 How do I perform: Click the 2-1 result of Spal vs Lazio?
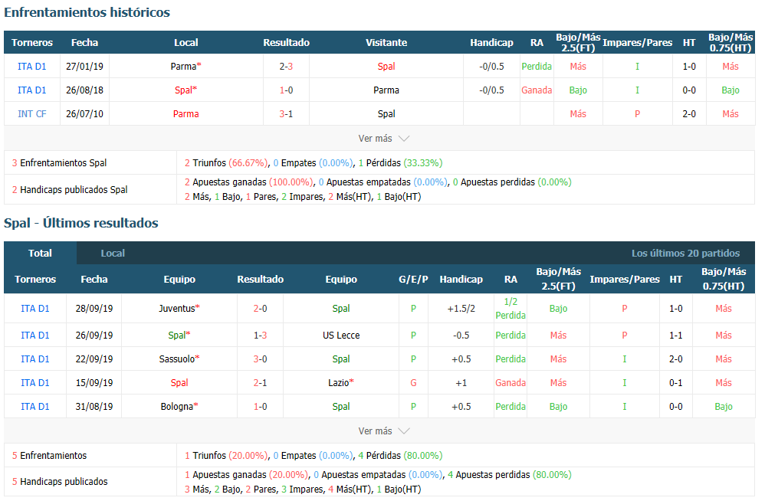click(x=260, y=383)
